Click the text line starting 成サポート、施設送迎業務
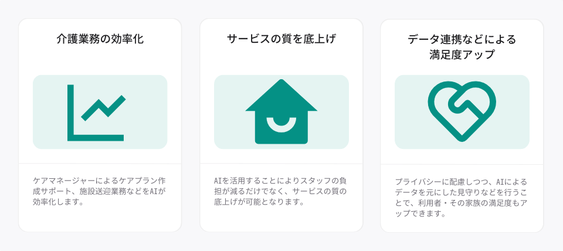Viewport: 563px width, 251px height. [x=99, y=191]
